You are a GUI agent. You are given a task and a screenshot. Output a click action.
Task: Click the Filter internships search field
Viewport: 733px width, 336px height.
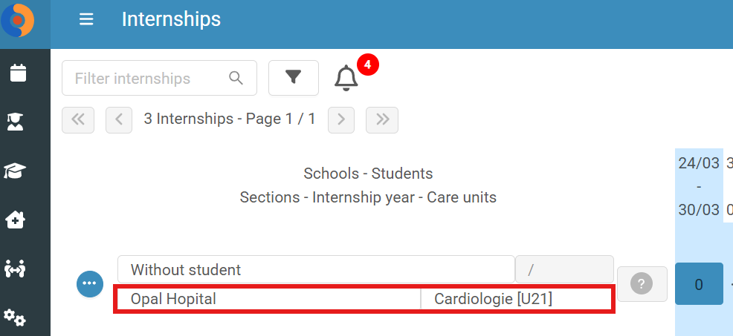159,78
